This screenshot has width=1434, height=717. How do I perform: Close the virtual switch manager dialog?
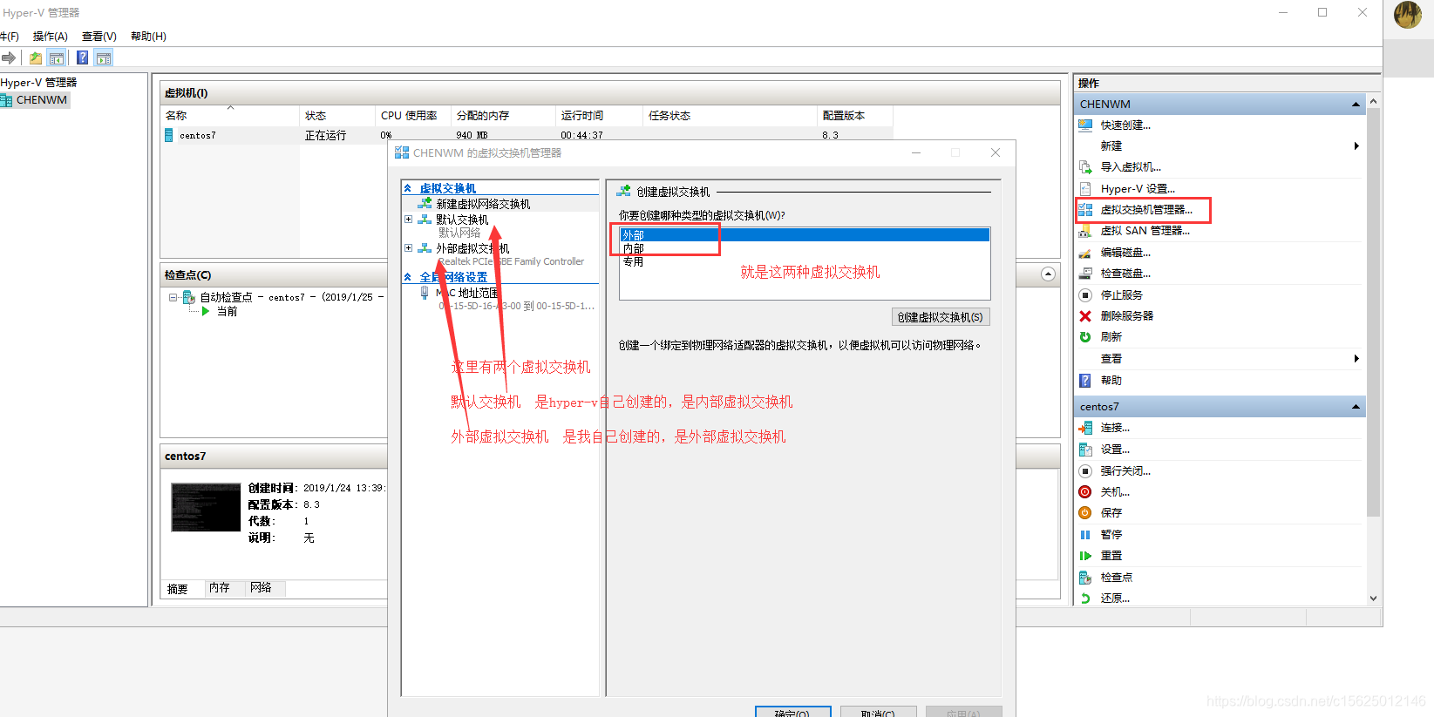(995, 152)
